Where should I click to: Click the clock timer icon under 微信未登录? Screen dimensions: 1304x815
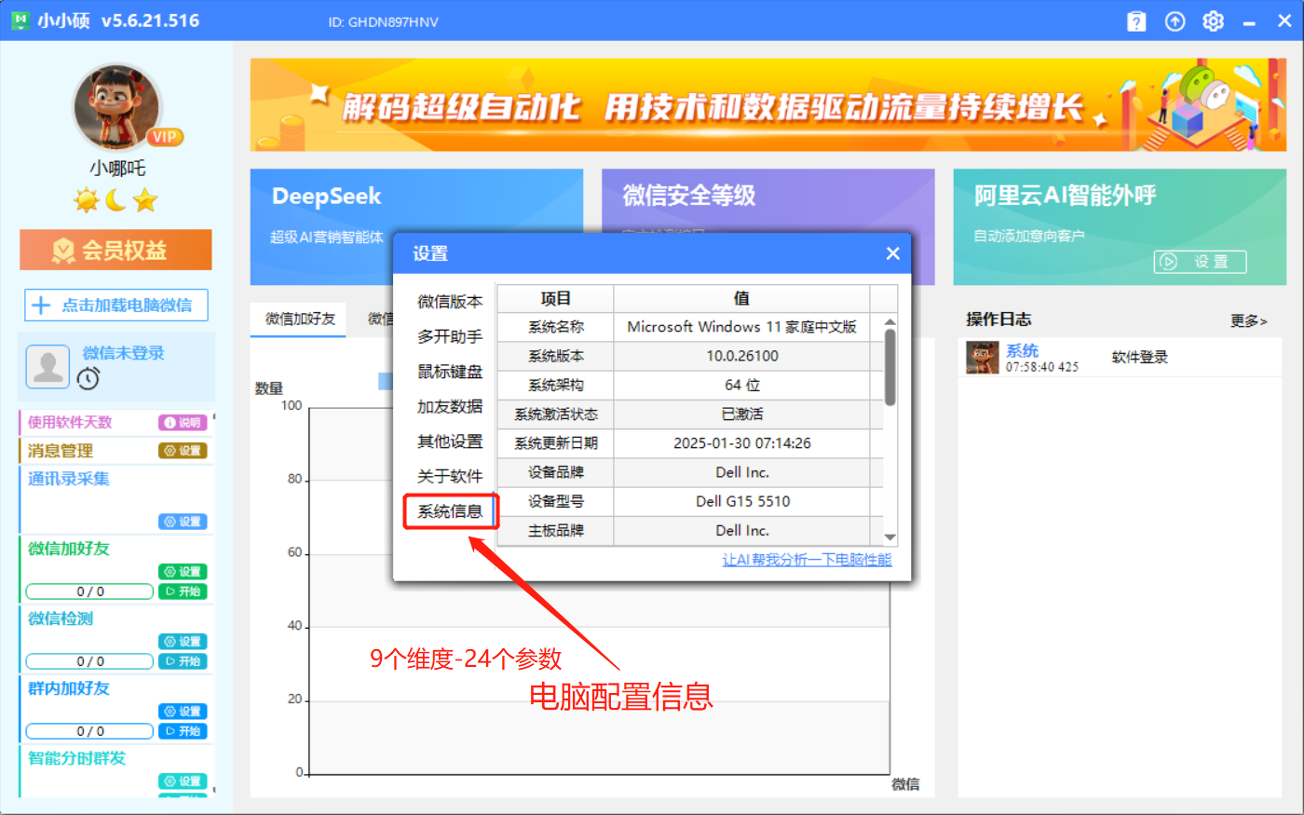point(88,377)
